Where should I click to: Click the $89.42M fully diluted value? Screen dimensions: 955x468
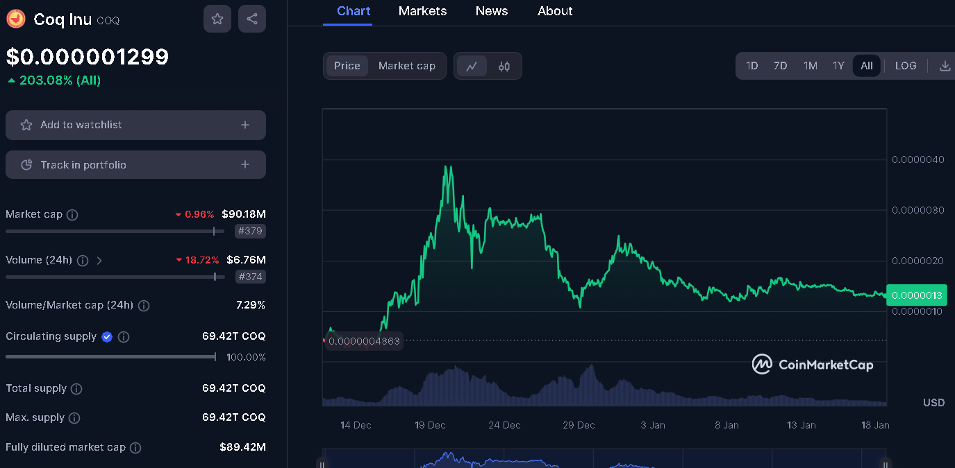tap(242, 447)
